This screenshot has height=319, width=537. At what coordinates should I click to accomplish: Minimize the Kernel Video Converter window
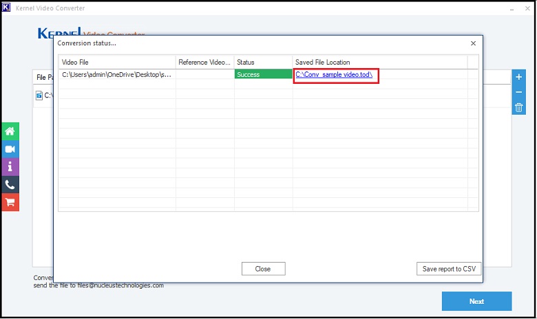click(x=512, y=8)
